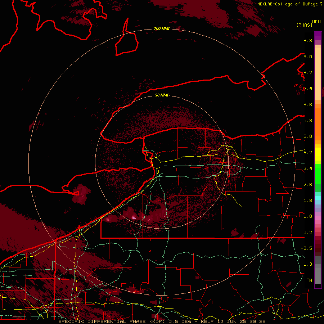This screenshot has height=324, width=324.
Task: Click the orange segment of the color bar
Action: tap(318, 124)
